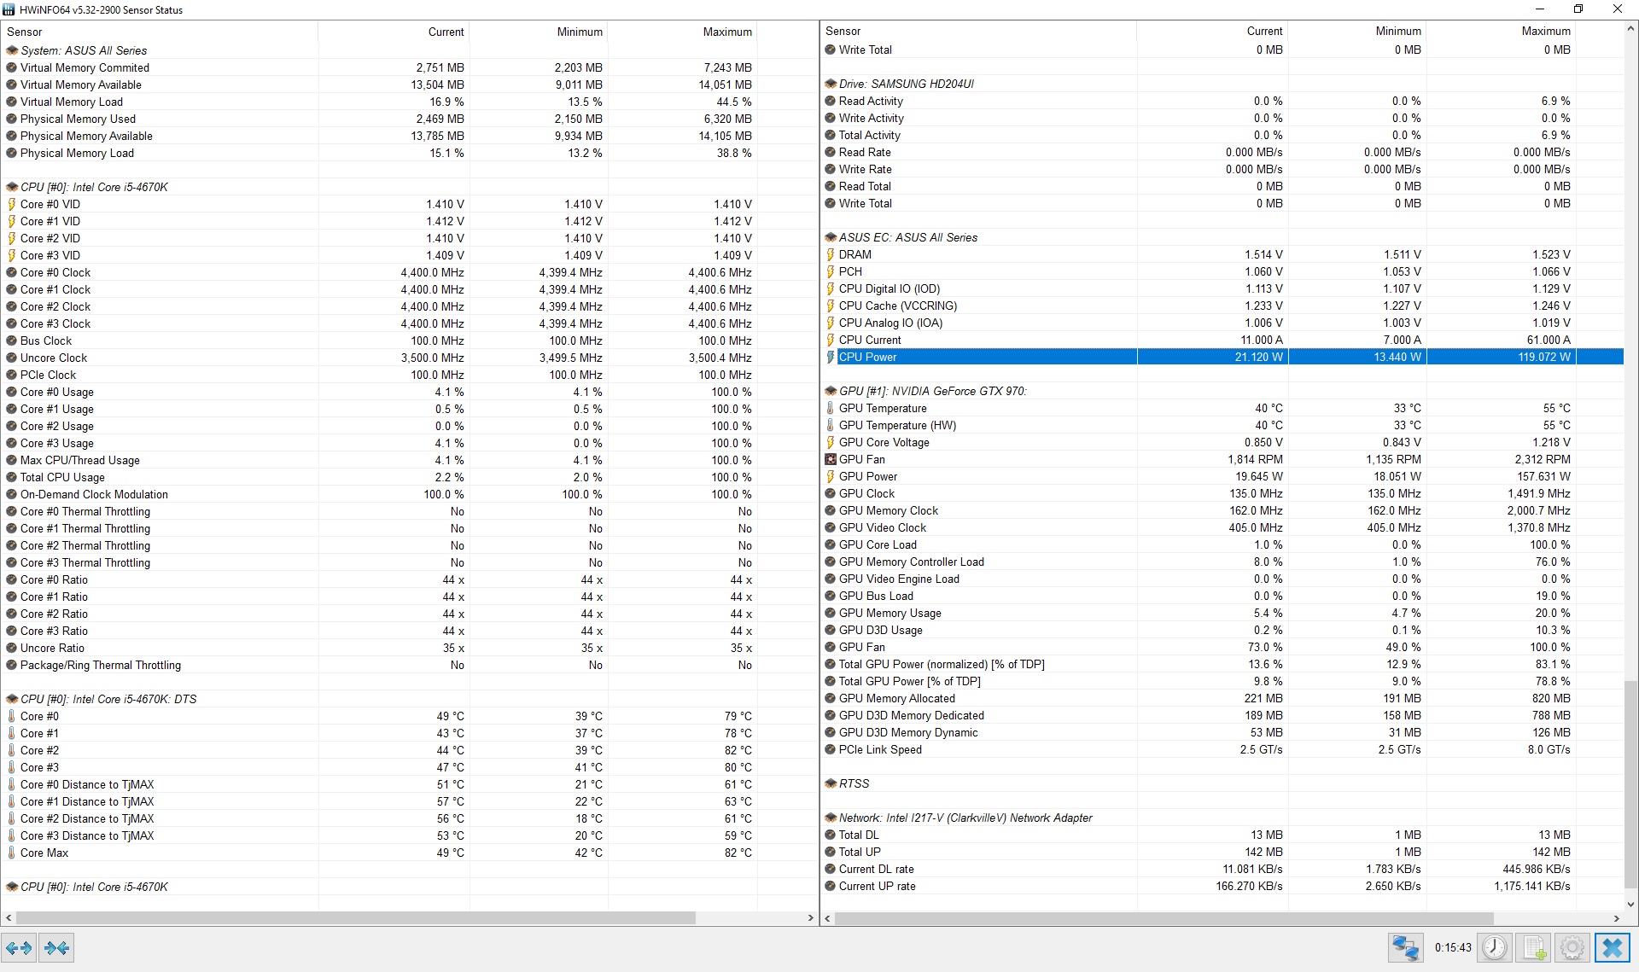Screen dimensions: 1639x972
Task: Select the PCH voltage row
Action: [x=1222, y=271]
